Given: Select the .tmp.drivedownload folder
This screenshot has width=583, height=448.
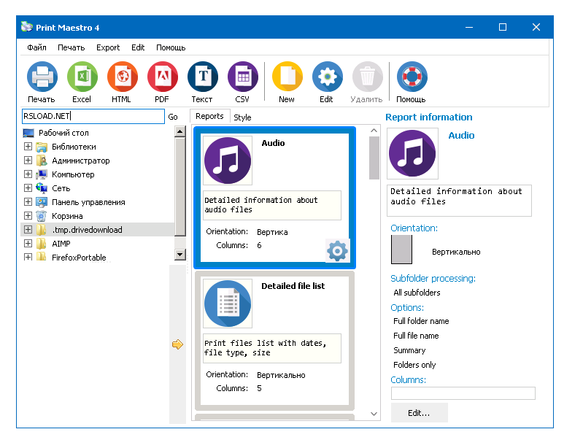Looking at the screenshot, I should tap(87, 230).
